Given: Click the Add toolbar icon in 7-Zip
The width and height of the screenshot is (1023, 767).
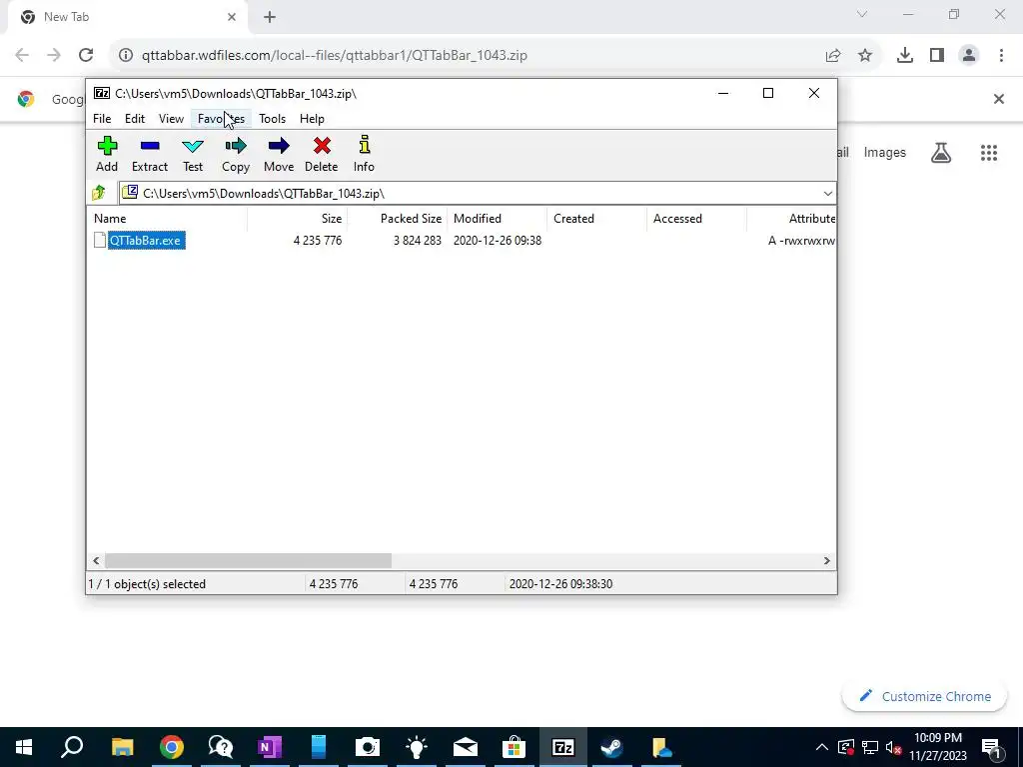Looking at the screenshot, I should click(107, 154).
